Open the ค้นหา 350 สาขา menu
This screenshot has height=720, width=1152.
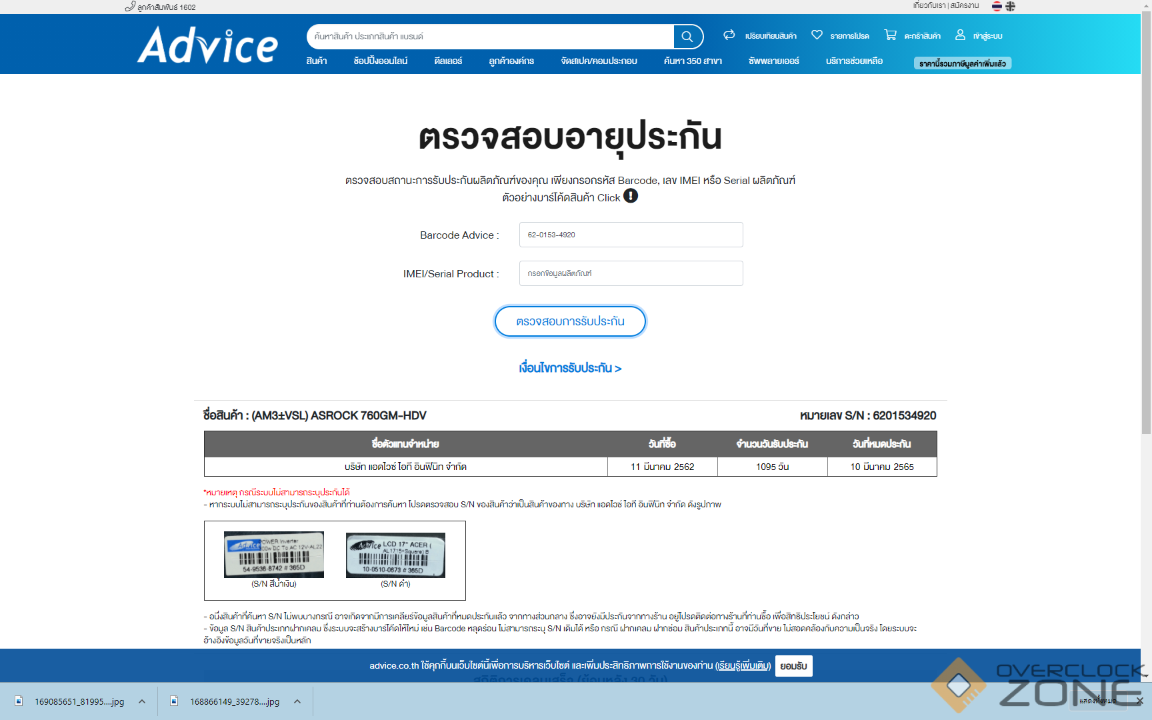coord(693,61)
